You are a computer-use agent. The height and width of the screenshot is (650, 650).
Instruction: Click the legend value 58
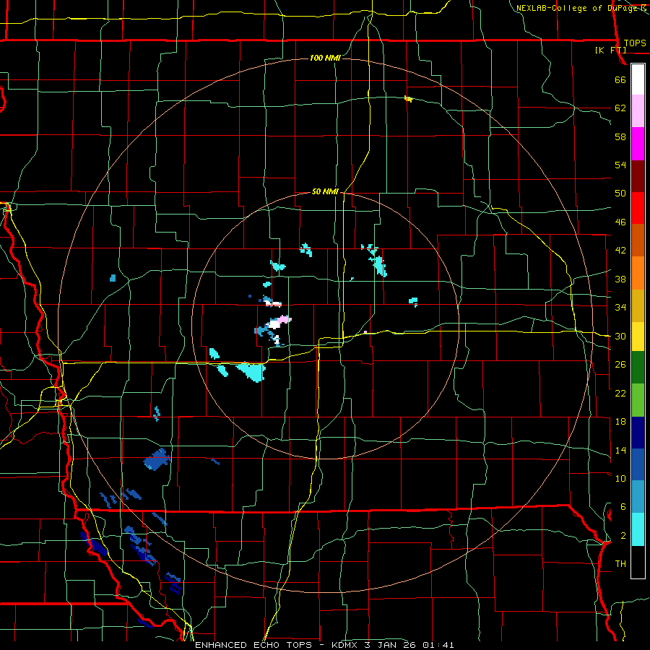click(x=620, y=136)
